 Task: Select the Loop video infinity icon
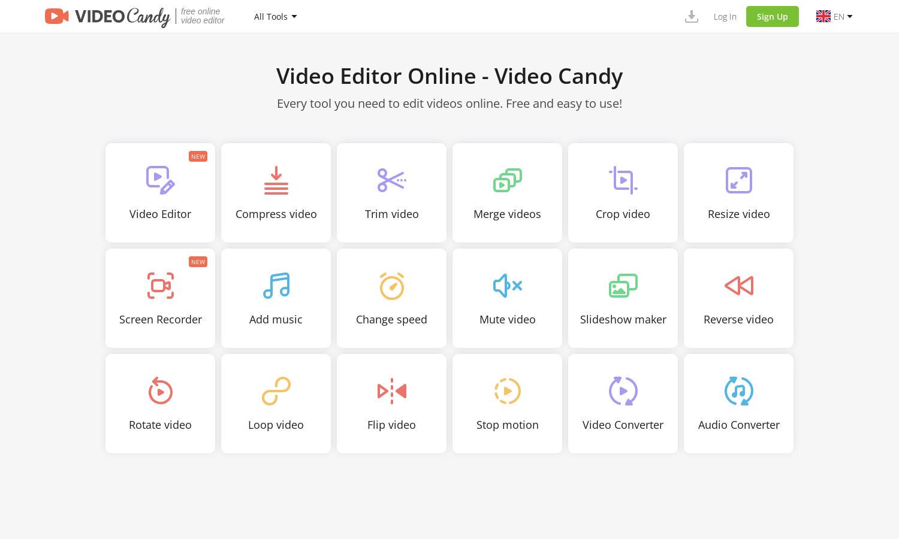(276, 391)
